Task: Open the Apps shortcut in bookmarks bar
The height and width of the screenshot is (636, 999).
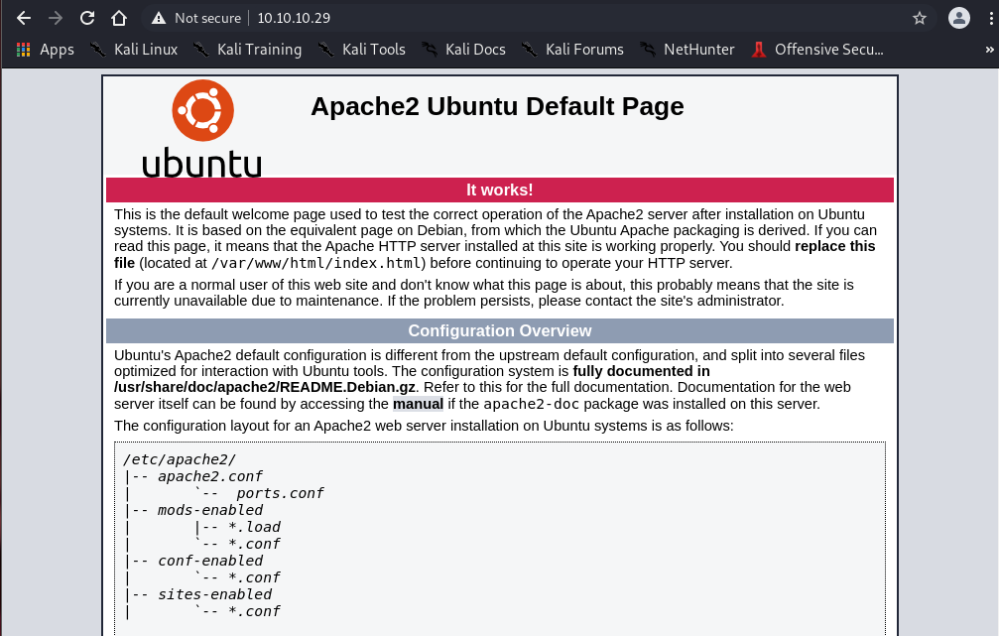Action: click(x=47, y=49)
